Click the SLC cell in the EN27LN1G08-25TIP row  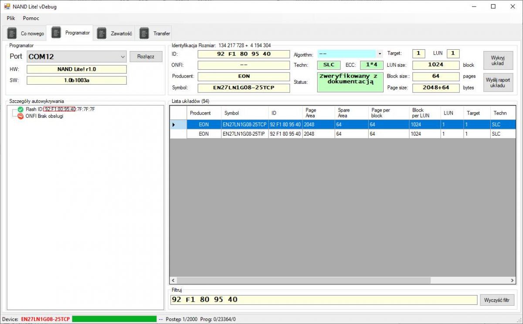[x=503, y=134]
